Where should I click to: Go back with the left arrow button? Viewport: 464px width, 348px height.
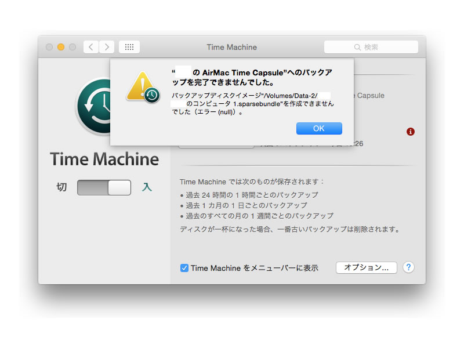(91, 47)
